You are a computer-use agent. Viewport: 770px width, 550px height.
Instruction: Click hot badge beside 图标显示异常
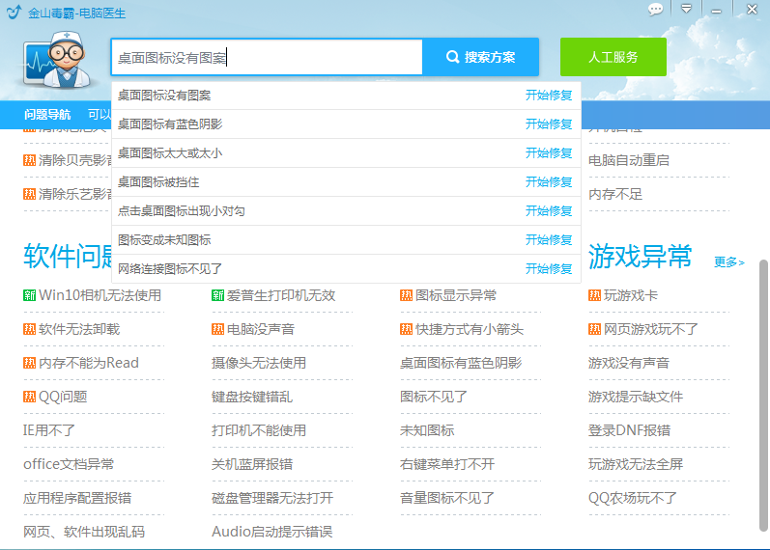[x=406, y=295]
